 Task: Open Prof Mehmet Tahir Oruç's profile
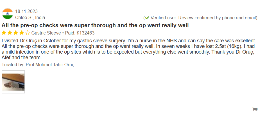tap(50, 65)
